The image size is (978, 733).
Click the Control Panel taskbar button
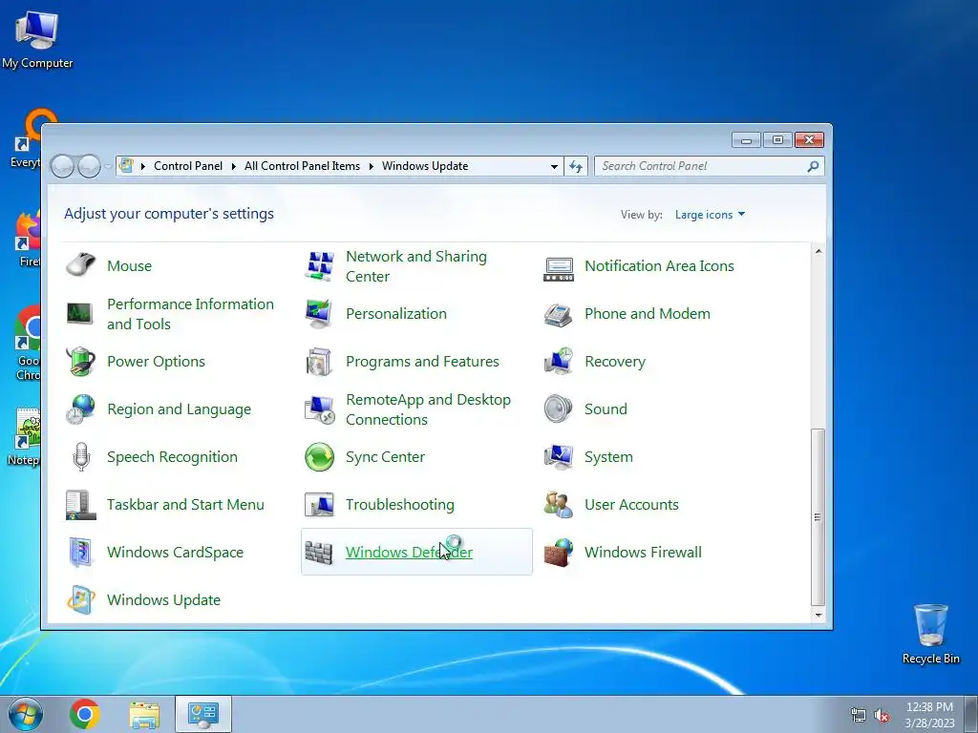coord(203,714)
